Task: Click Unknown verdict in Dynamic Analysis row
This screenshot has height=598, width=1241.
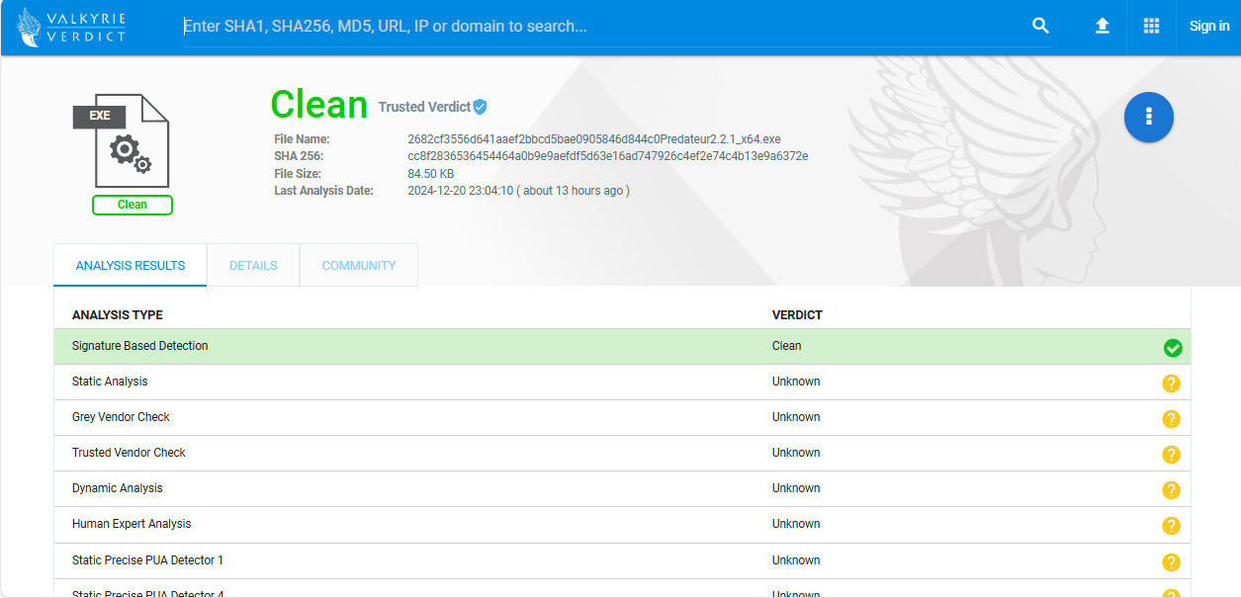Action: [796, 488]
